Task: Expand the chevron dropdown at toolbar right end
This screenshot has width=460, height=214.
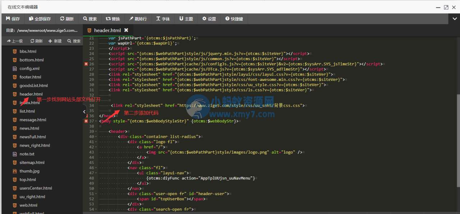Action: pyautogui.click(x=455, y=19)
